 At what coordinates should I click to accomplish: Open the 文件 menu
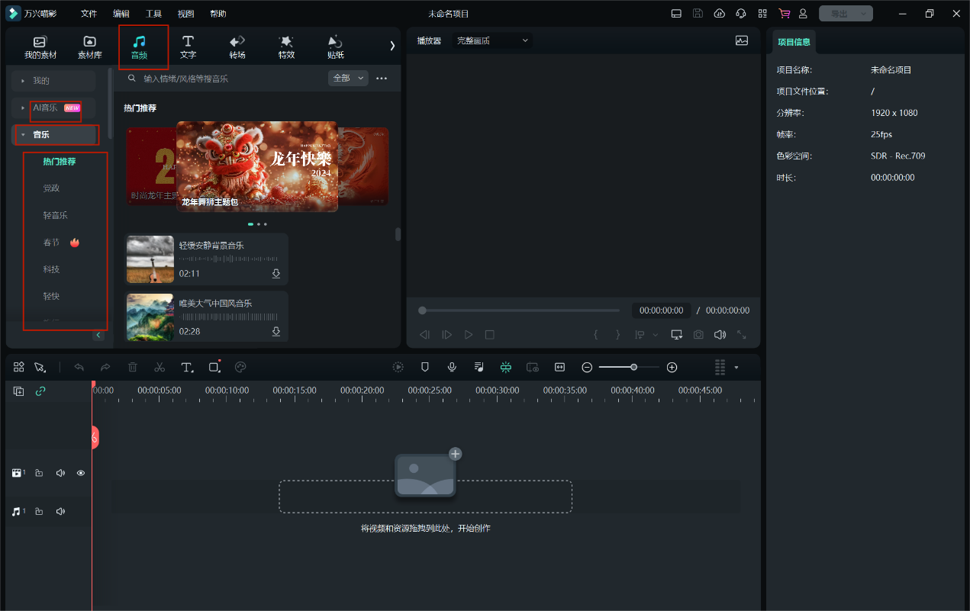pos(89,14)
